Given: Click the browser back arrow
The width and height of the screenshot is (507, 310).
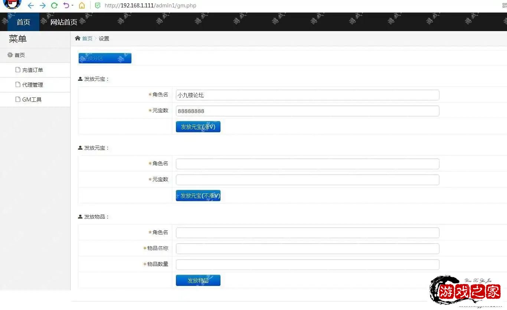Looking at the screenshot, I should pos(31,6).
